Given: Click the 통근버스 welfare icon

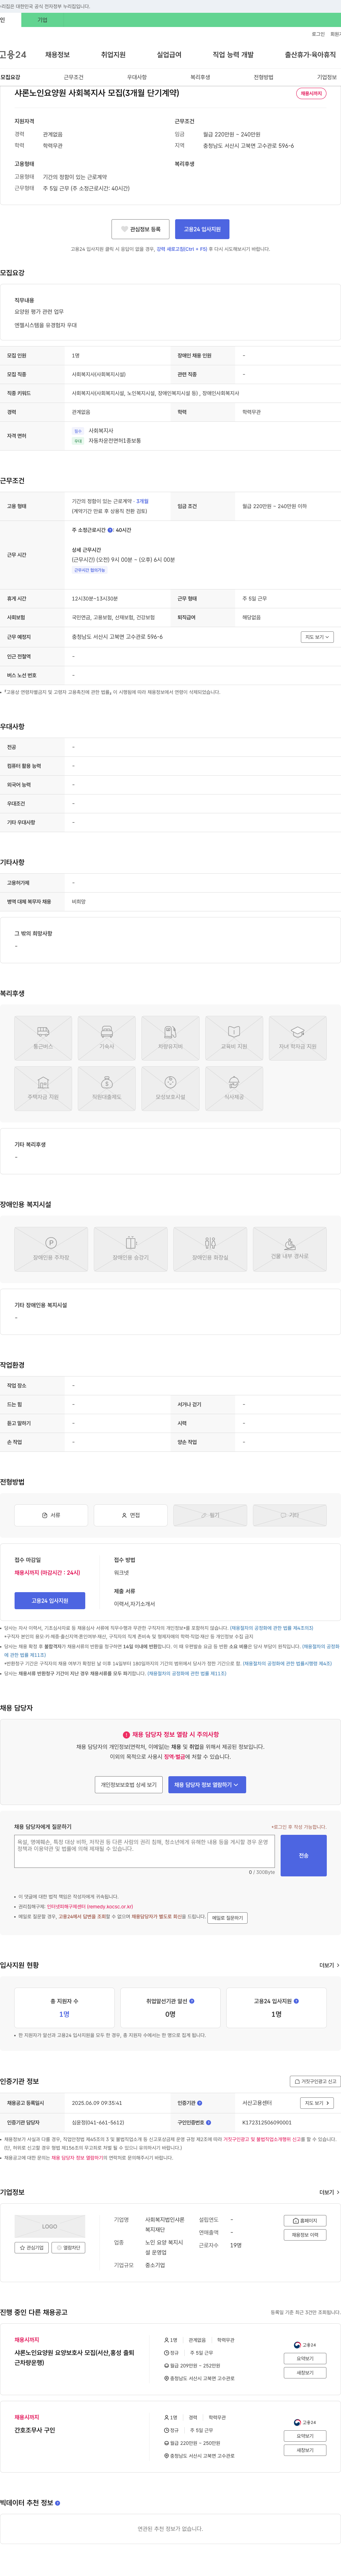Looking at the screenshot, I should (x=43, y=1038).
